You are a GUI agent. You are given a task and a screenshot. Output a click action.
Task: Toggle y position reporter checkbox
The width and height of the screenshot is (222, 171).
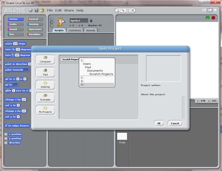6,138
